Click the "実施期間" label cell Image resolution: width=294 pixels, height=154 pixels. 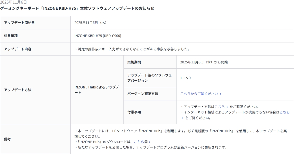point(134,62)
